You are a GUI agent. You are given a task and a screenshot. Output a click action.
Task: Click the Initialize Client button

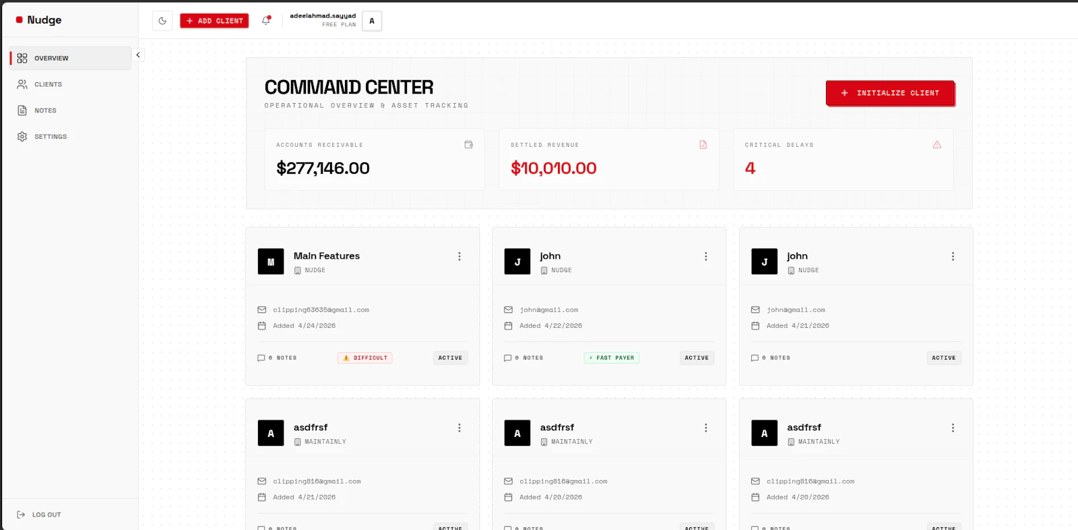point(890,93)
